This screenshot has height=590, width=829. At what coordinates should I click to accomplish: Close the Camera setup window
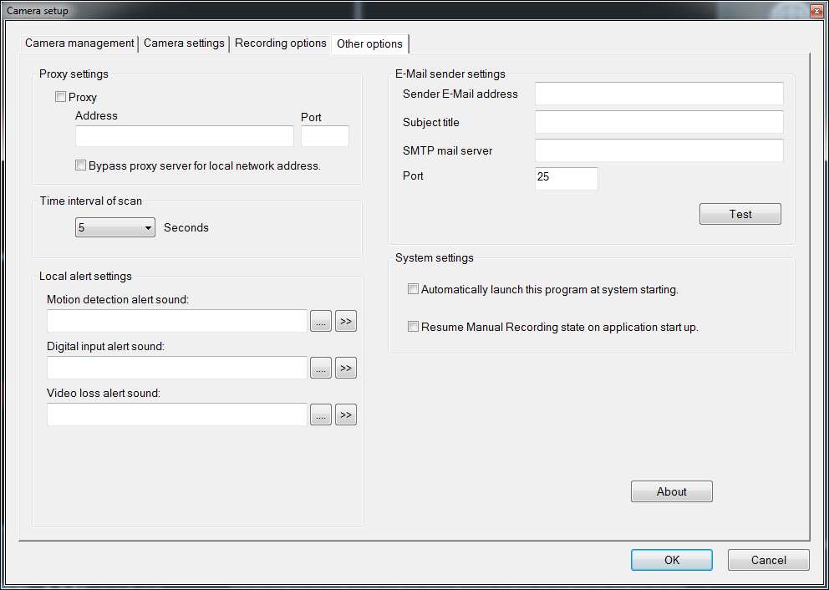pyautogui.click(x=816, y=11)
